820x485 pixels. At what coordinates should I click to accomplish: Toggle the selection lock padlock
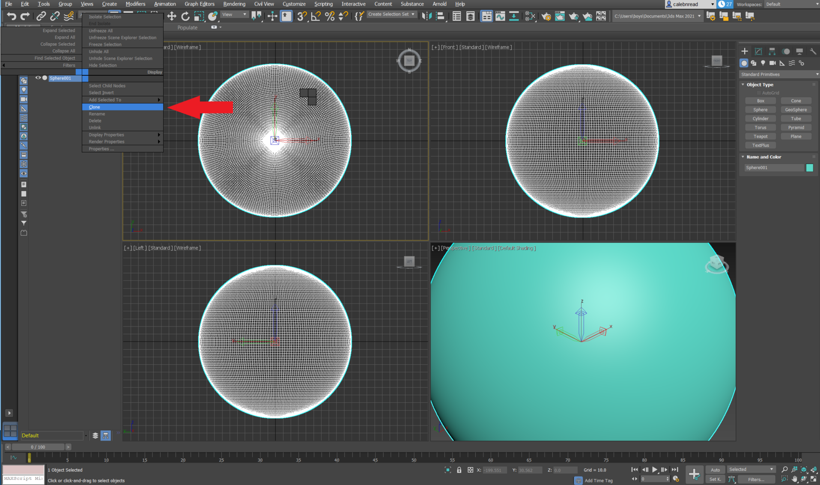pos(459,470)
